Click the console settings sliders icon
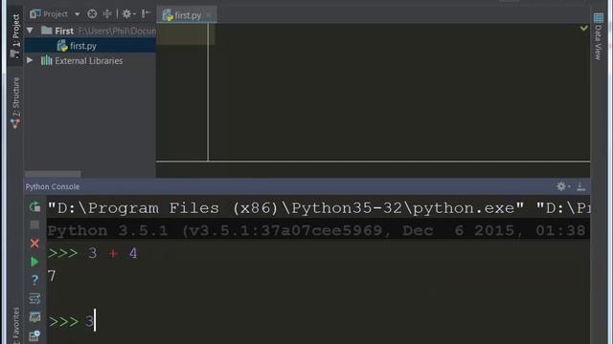This screenshot has width=613, height=344. (34, 298)
